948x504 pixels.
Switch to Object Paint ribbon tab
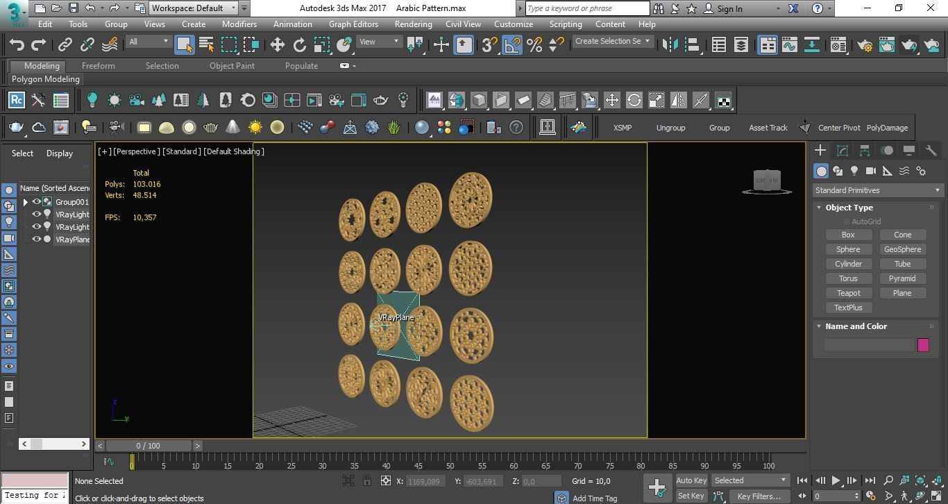(232, 66)
